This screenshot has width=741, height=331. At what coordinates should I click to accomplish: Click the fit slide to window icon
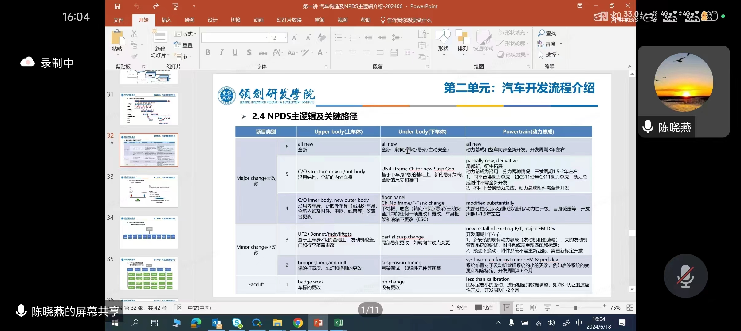coord(629,308)
